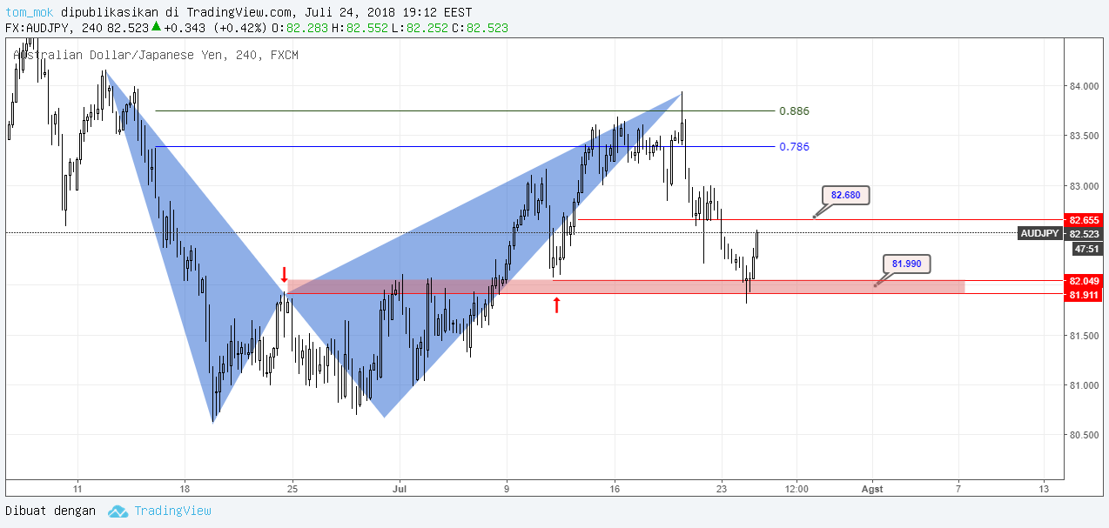
Task: Click the 81.500 price axis label
Action: (1085, 336)
